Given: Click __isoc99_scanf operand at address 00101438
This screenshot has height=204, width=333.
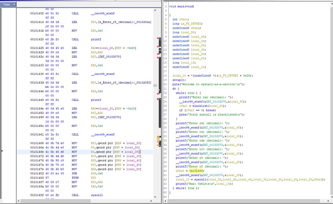Looking at the screenshot, I should [102, 74].
